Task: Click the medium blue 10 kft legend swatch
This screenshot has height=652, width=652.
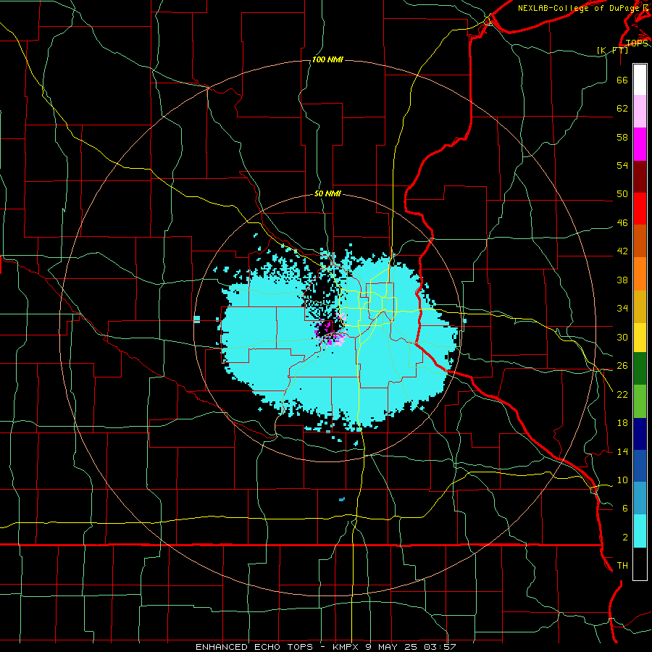Action: click(x=640, y=466)
